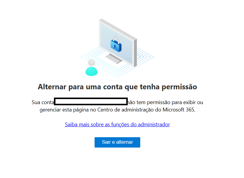The image size is (244, 178).
Task: Click the teal user avatar body
Action: (x=92, y=71)
